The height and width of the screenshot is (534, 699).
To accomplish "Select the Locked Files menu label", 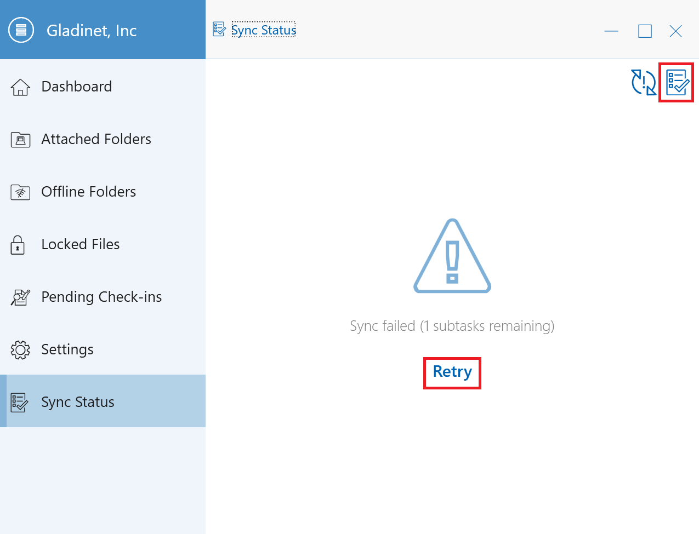I will [81, 244].
